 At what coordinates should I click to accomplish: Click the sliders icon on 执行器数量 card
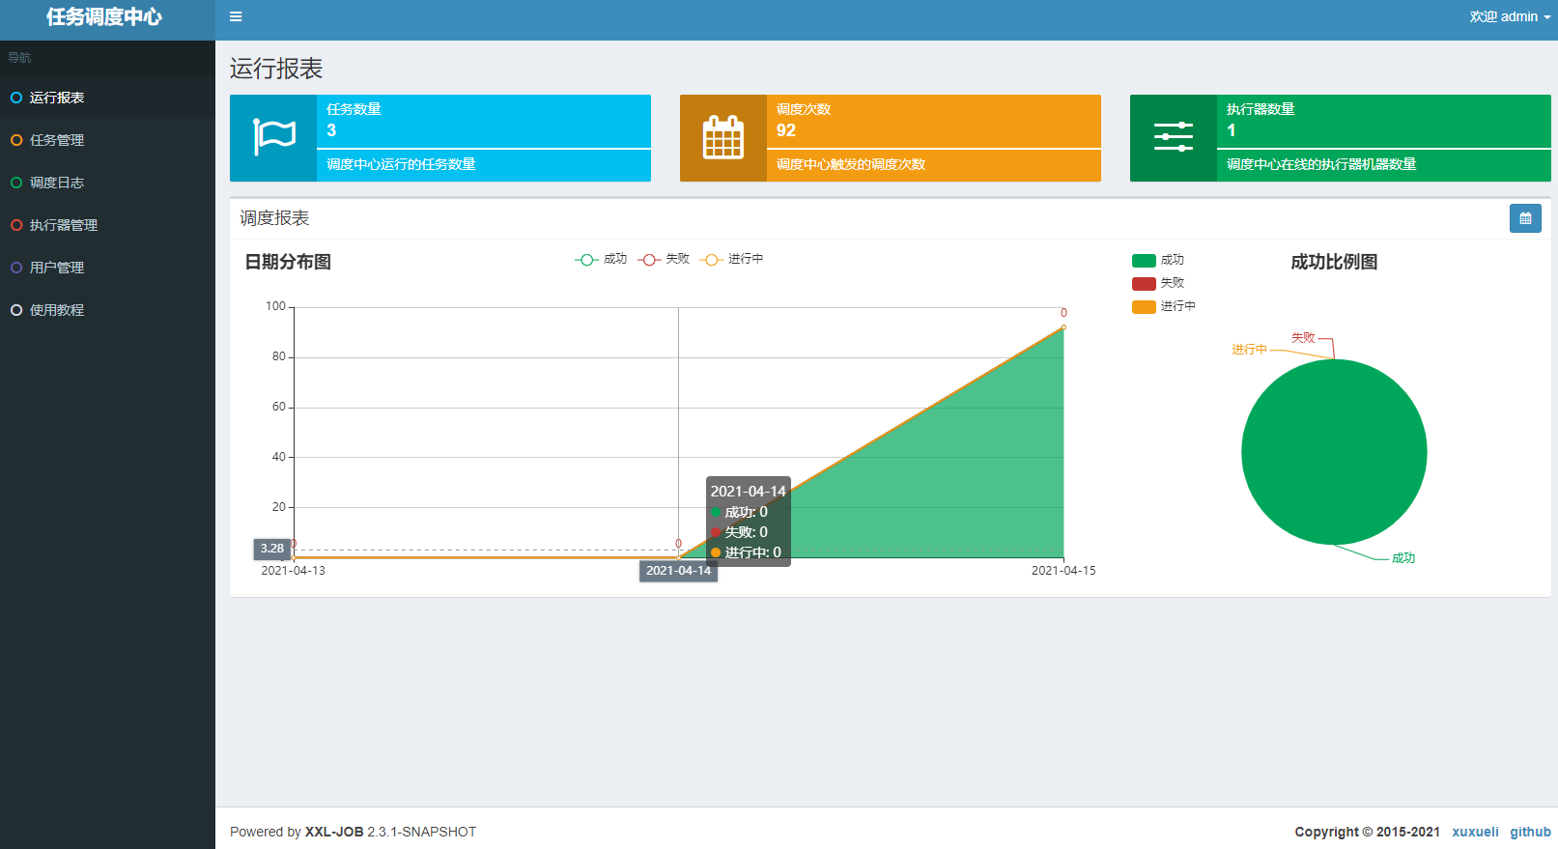point(1174,137)
